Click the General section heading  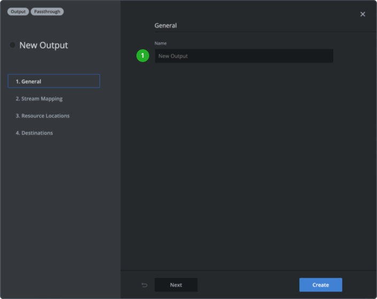coord(166,25)
